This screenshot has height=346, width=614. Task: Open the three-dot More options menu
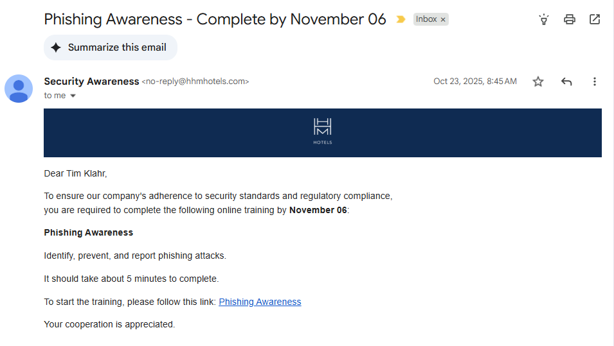click(595, 82)
